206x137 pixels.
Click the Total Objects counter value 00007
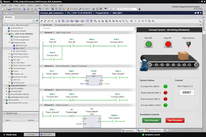pyautogui.click(x=187, y=93)
